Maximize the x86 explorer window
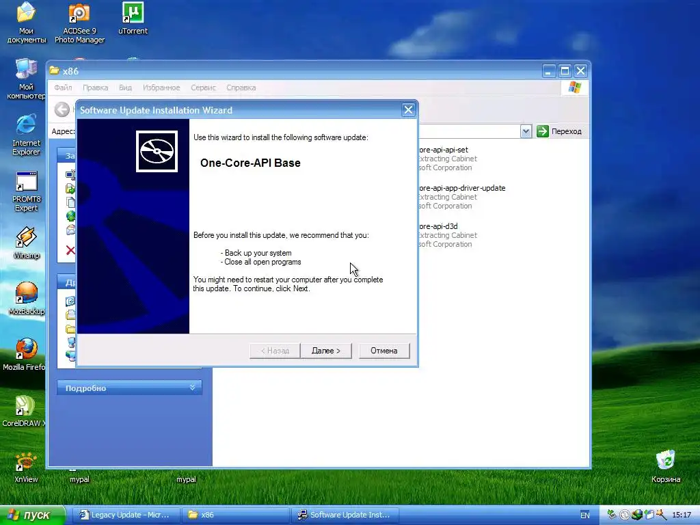 point(565,71)
